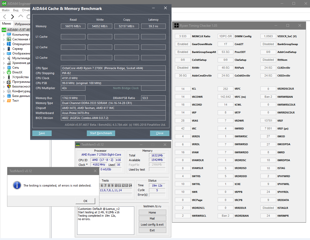Click the Start Benchmark button

[x=101, y=133]
